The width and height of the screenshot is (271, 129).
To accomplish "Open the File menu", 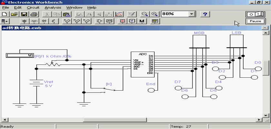I will pyautogui.click(x=5, y=8).
